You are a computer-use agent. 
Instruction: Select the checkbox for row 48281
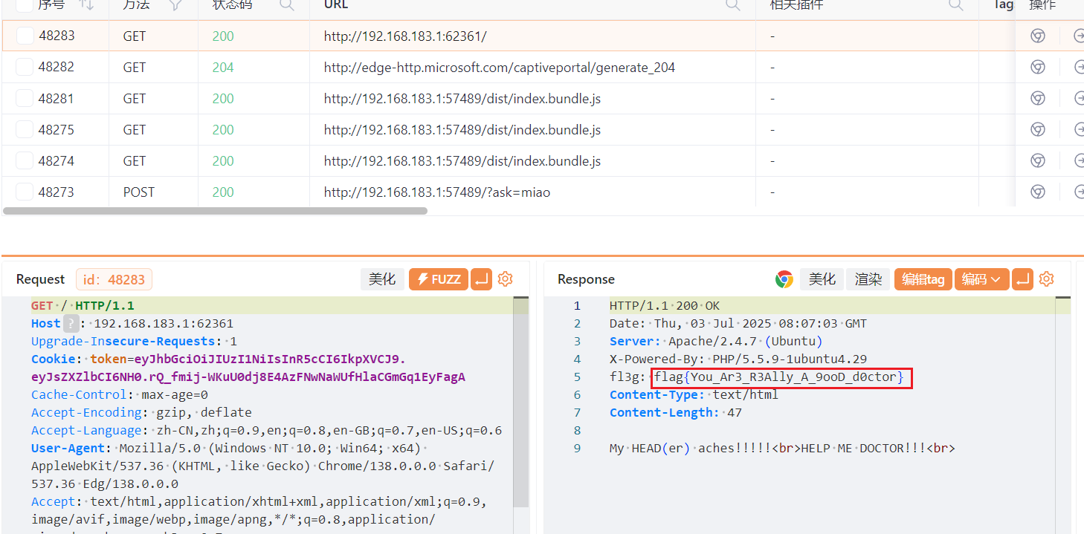point(25,98)
